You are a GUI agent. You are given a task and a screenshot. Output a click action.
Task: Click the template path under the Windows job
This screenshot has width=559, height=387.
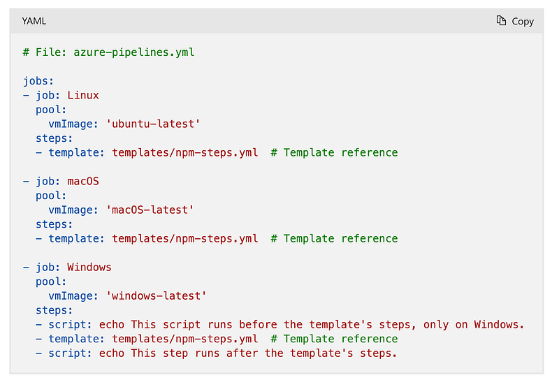tap(184, 339)
